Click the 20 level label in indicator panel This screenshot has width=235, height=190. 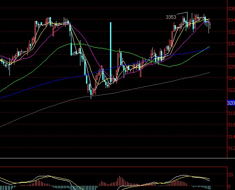(231, 175)
